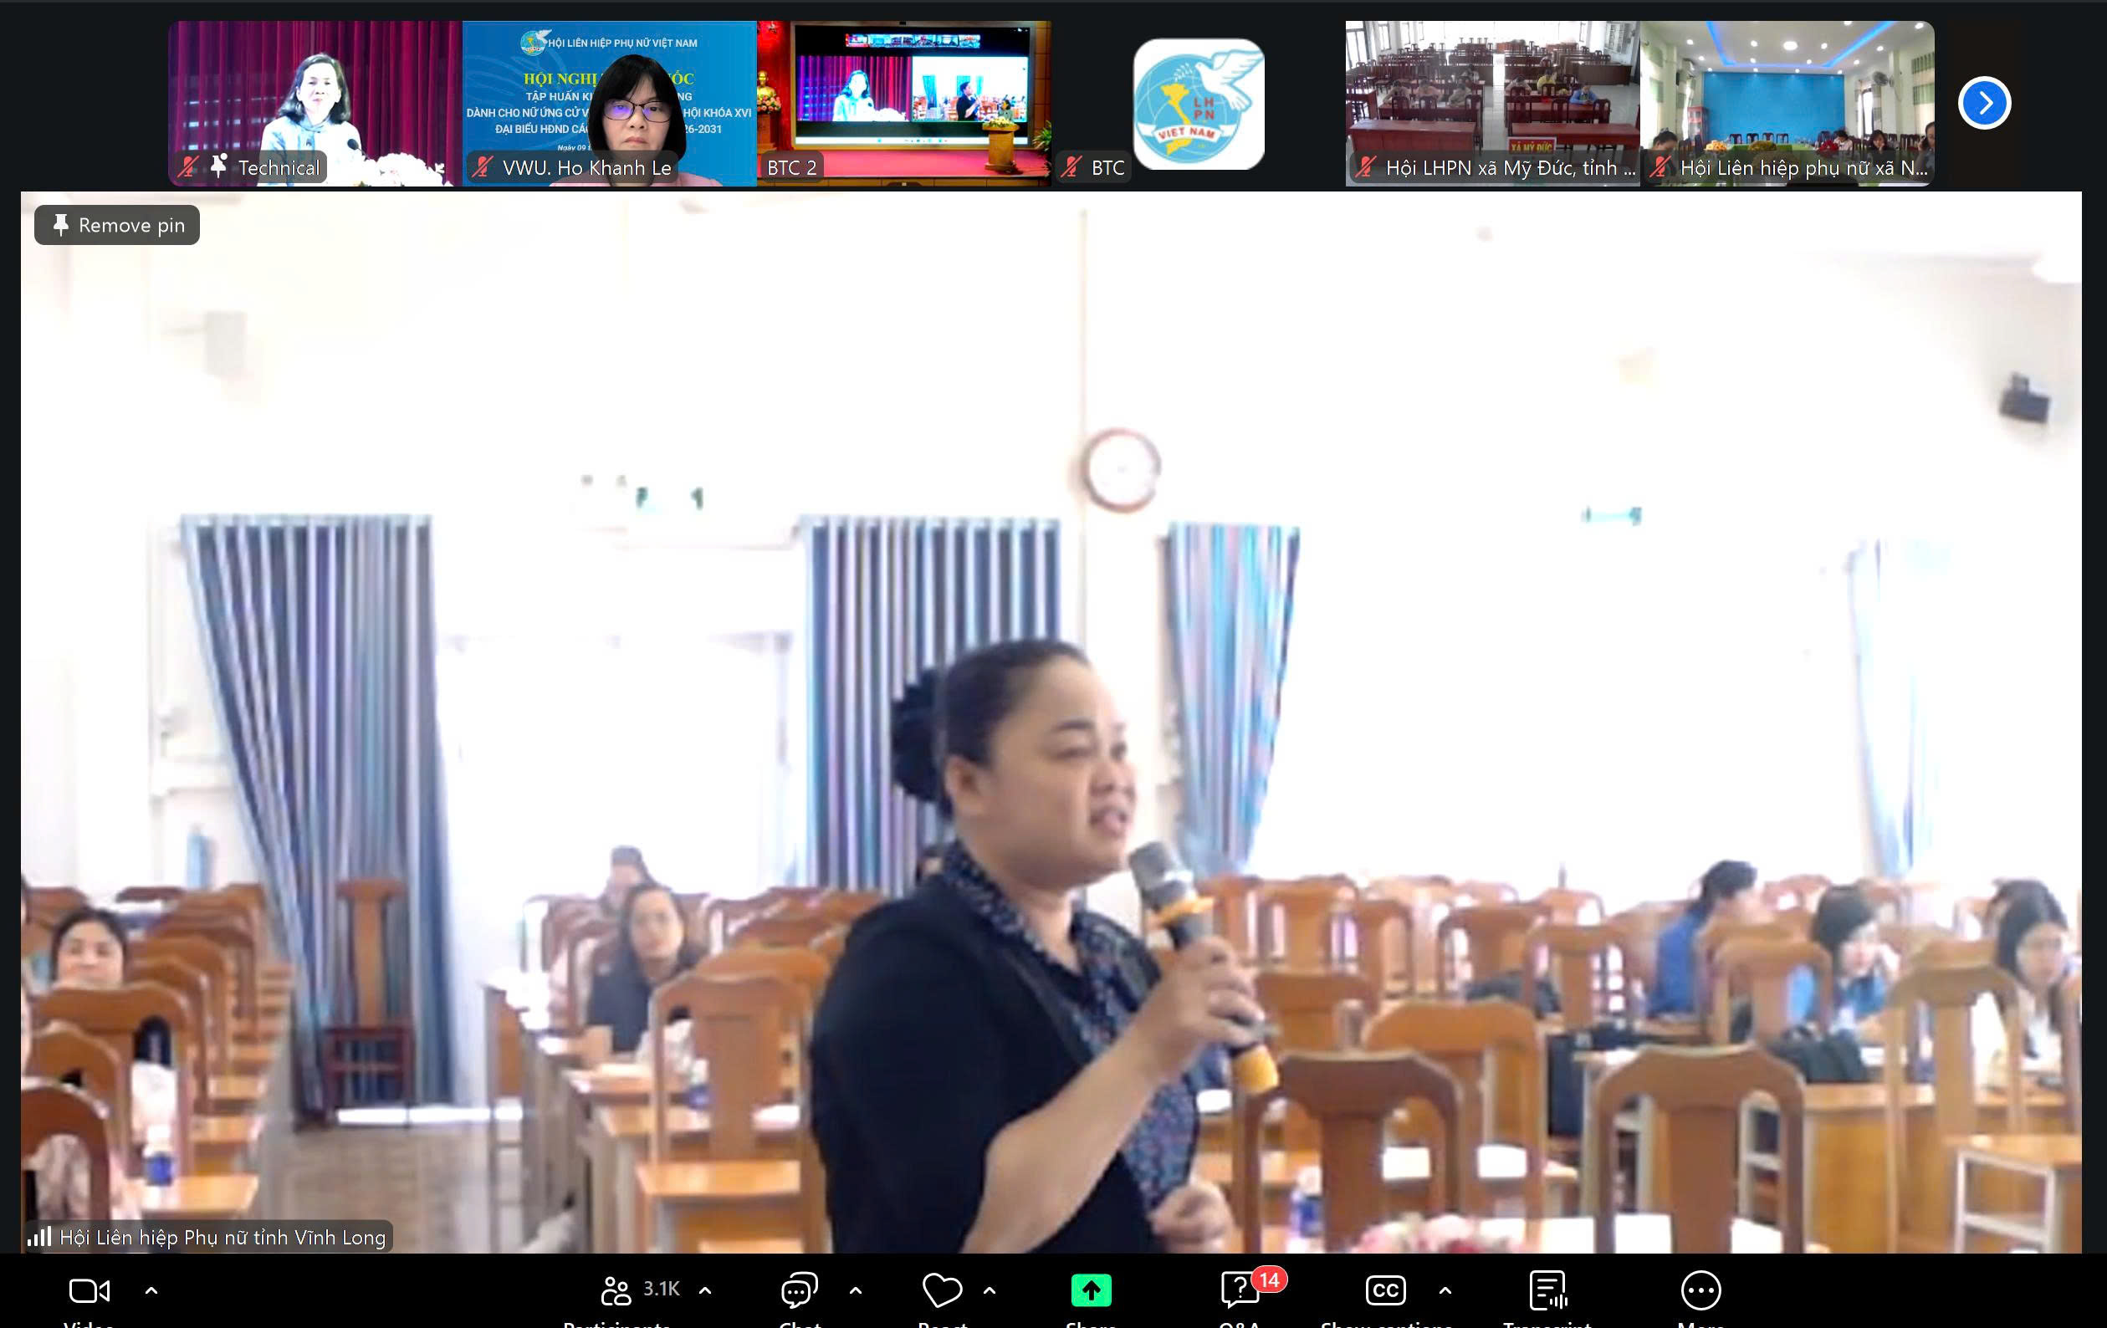The height and width of the screenshot is (1328, 2107).
Task: Open the Participants panel icon
Action: [x=616, y=1290]
